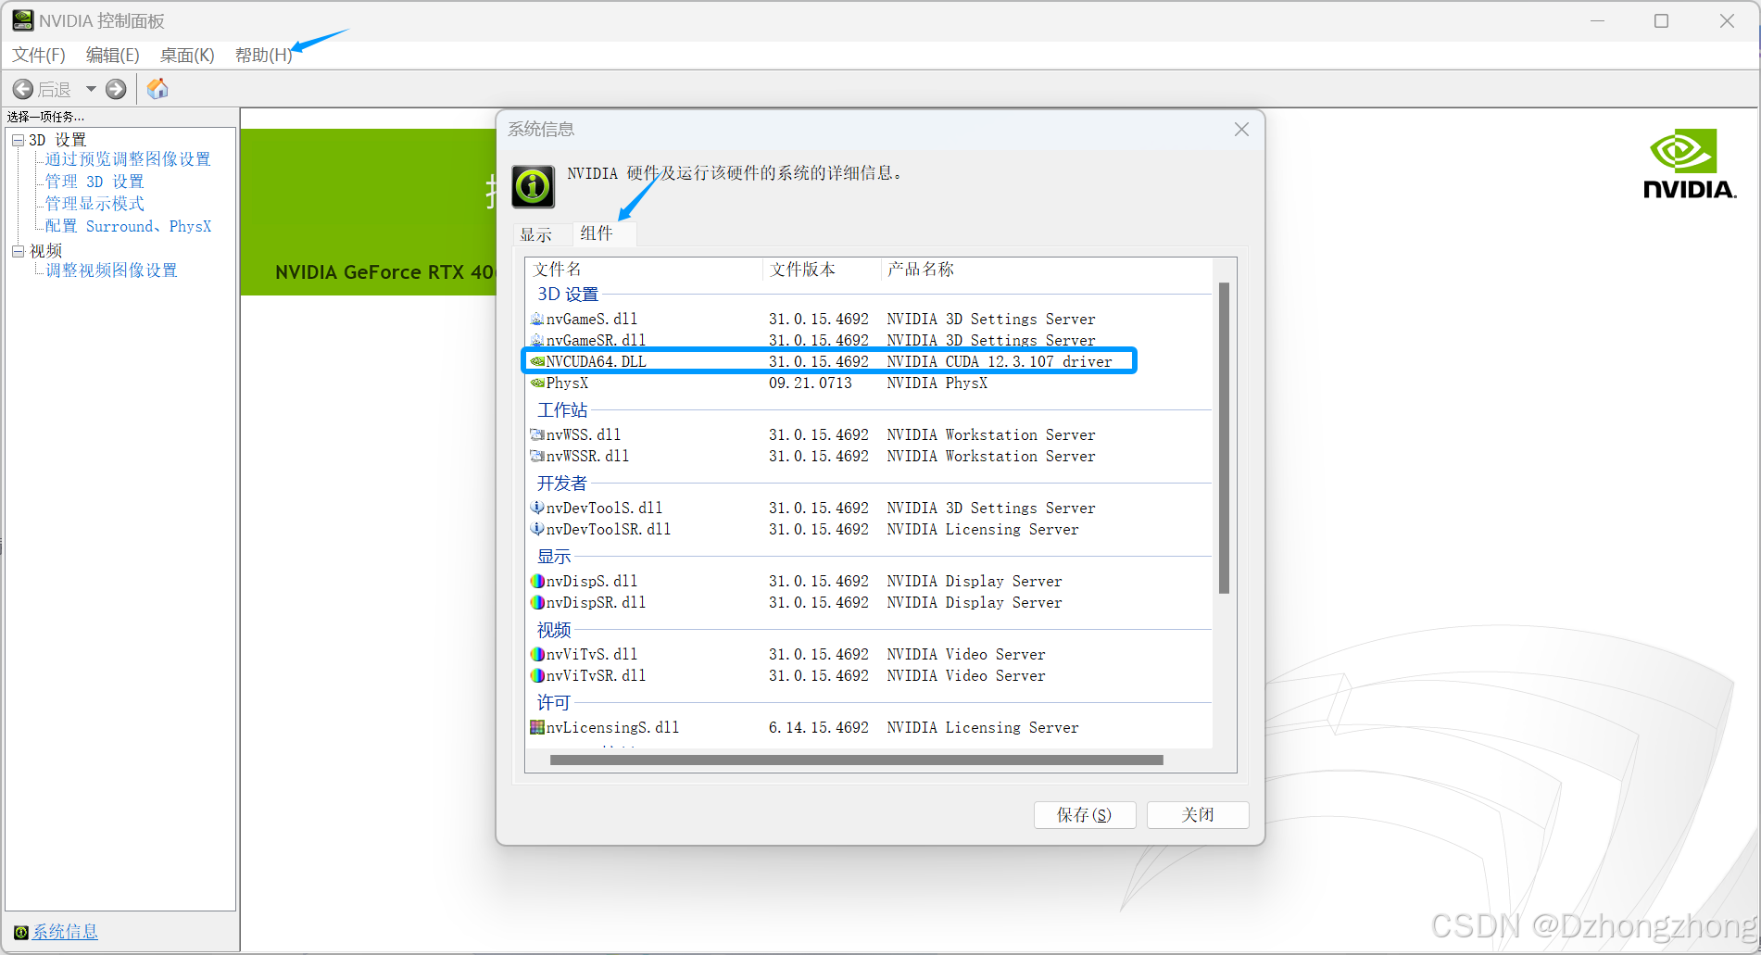The image size is (1761, 955).
Task: Click the NVIDIA logo at top right
Action: pos(1689,164)
